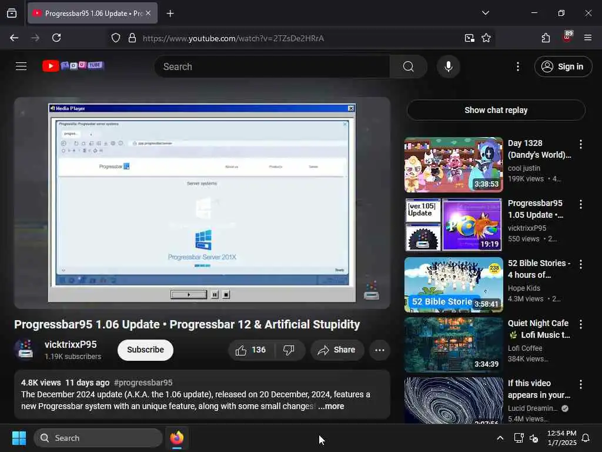Open '52 Bible Stories - 4 hours' title
The height and width of the screenshot is (452, 602).
pyautogui.click(x=539, y=269)
